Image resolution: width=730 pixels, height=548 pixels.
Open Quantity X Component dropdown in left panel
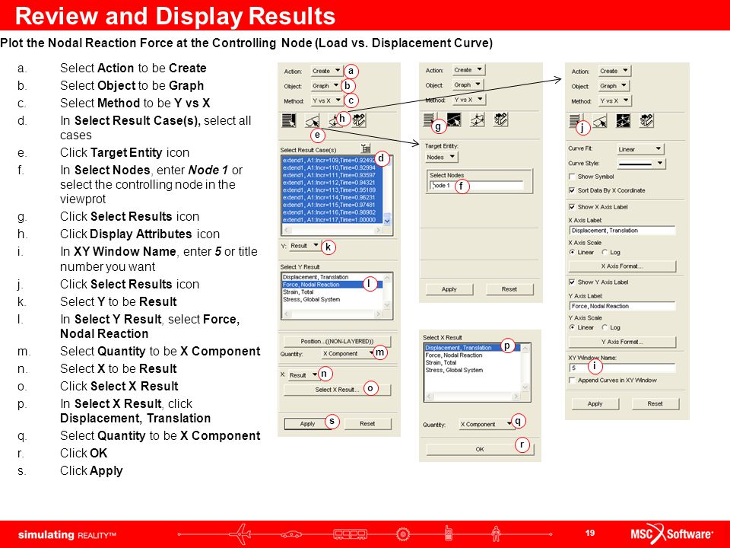(x=348, y=353)
